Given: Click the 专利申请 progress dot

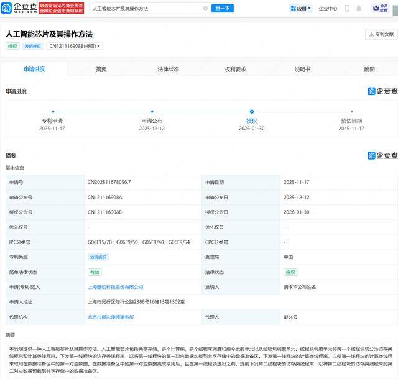Looking at the screenshot, I should coord(53,112).
